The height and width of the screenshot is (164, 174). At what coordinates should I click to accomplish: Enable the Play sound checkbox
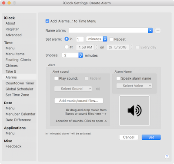[56, 78]
